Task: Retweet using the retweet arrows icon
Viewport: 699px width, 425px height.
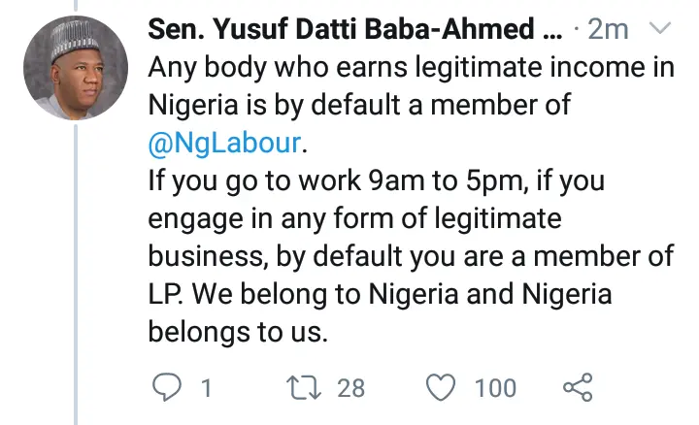Action: [x=304, y=387]
